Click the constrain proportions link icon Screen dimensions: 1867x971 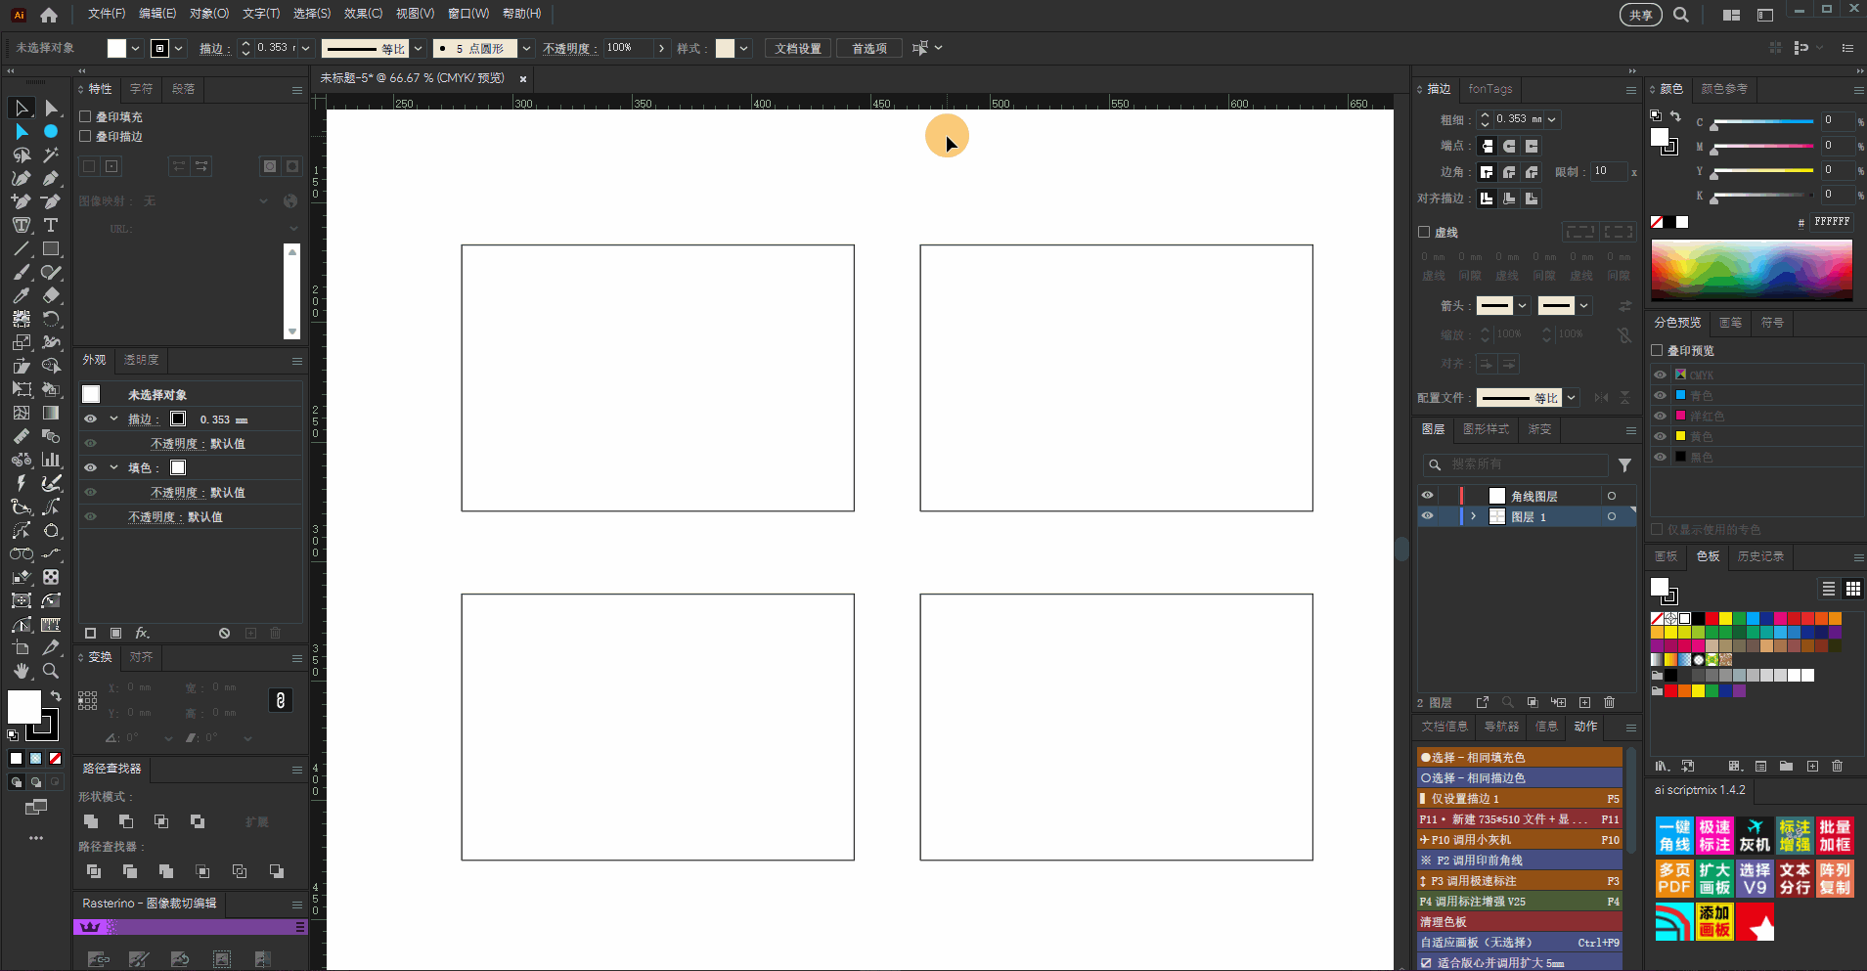point(281,700)
